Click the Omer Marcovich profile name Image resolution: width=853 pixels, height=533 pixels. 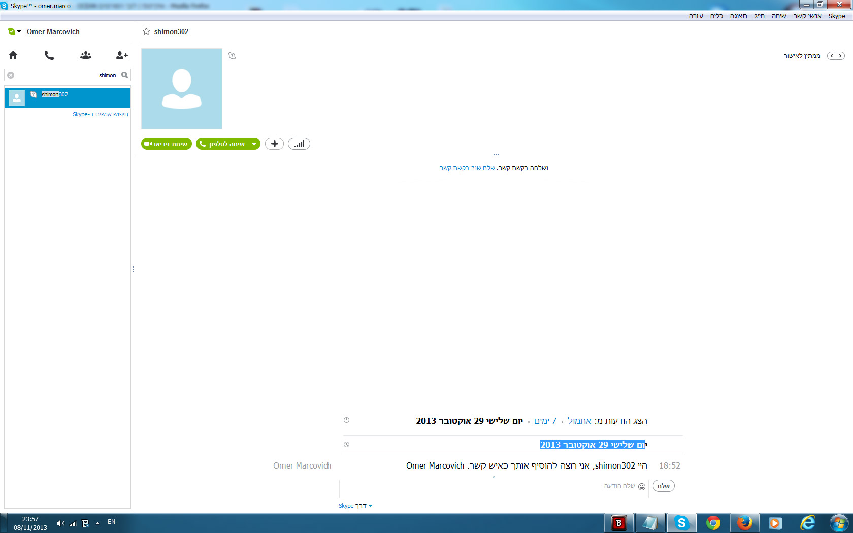tap(53, 31)
